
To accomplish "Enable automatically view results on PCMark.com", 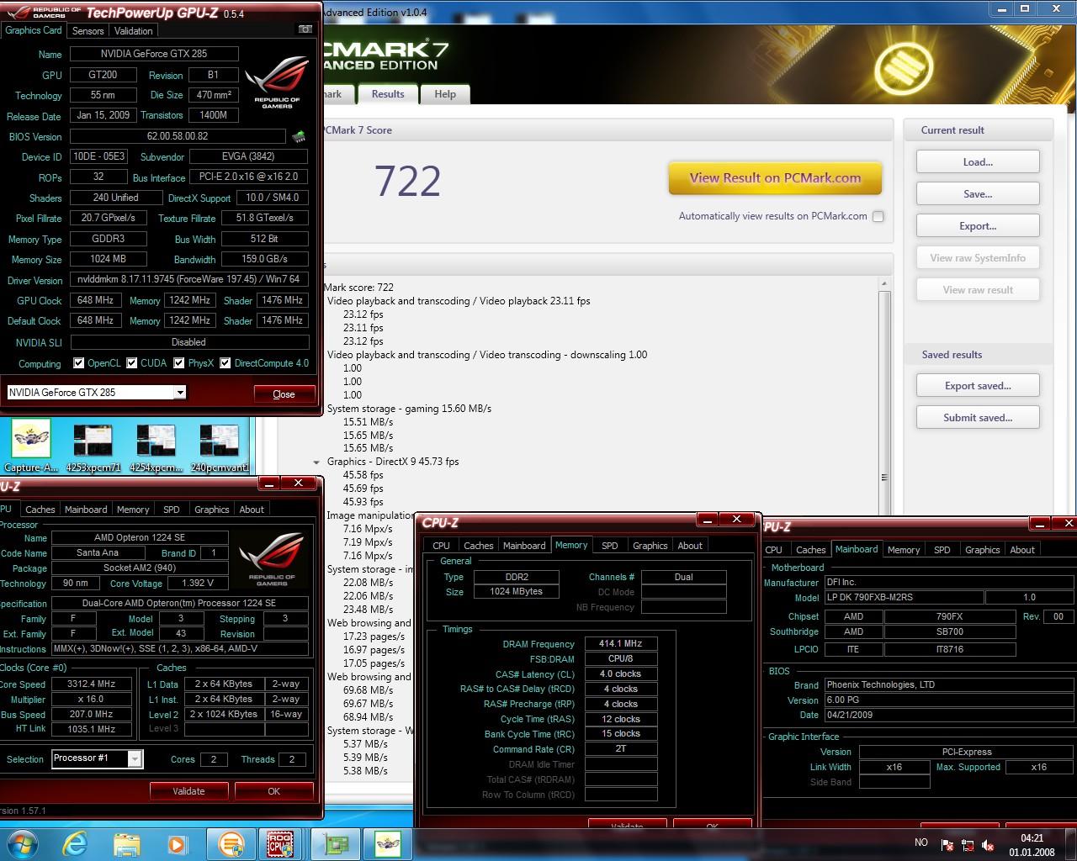I will pyautogui.click(x=878, y=216).
